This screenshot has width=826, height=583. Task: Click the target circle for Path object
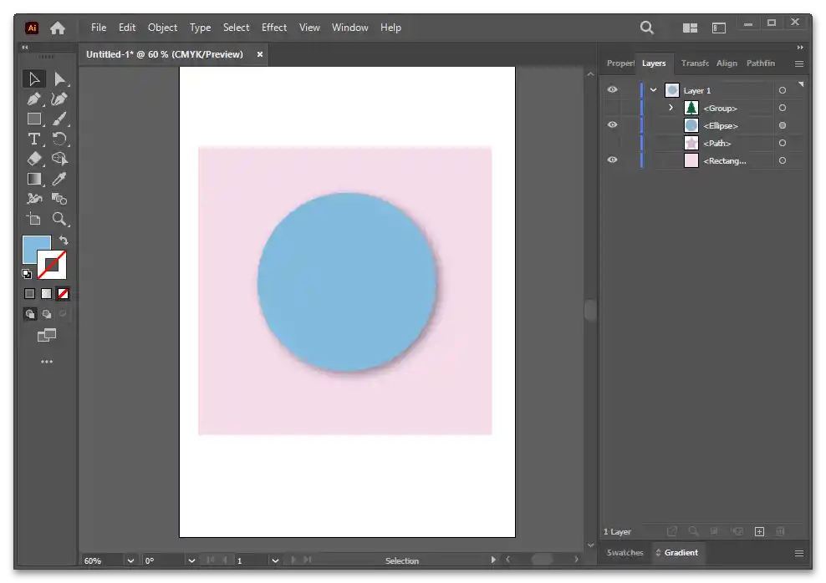click(x=783, y=143)
